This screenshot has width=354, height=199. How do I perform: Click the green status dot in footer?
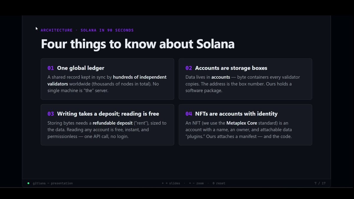tap(28, 183)
